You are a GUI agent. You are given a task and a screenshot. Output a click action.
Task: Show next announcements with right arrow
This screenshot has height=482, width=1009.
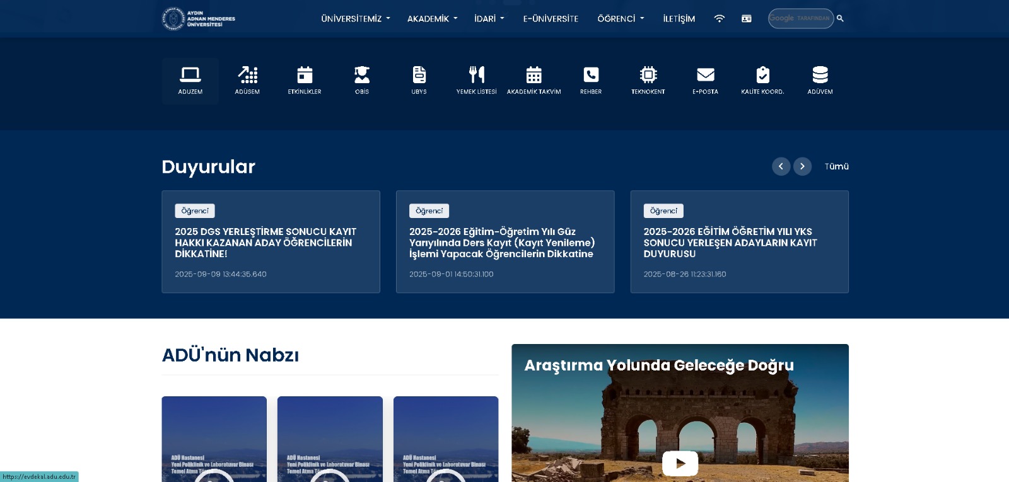pos(802,166)
